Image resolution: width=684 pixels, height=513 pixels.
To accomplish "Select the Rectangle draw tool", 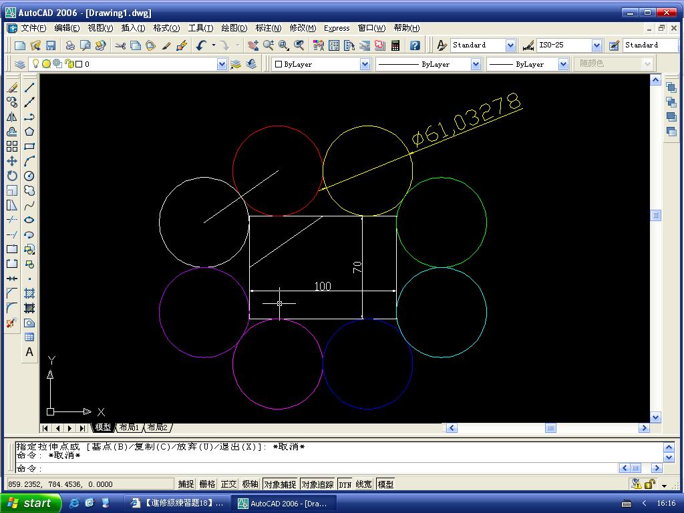I will tap(29, 146).
